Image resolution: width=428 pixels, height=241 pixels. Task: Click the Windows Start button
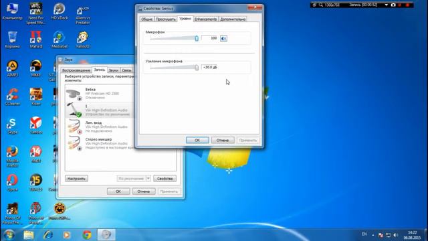tap(9, 235)
